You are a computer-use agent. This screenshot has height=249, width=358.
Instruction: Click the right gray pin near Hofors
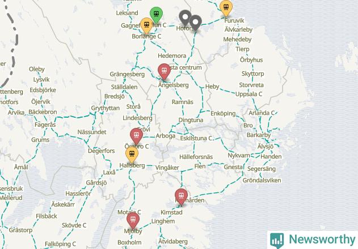tap(195, 23)
